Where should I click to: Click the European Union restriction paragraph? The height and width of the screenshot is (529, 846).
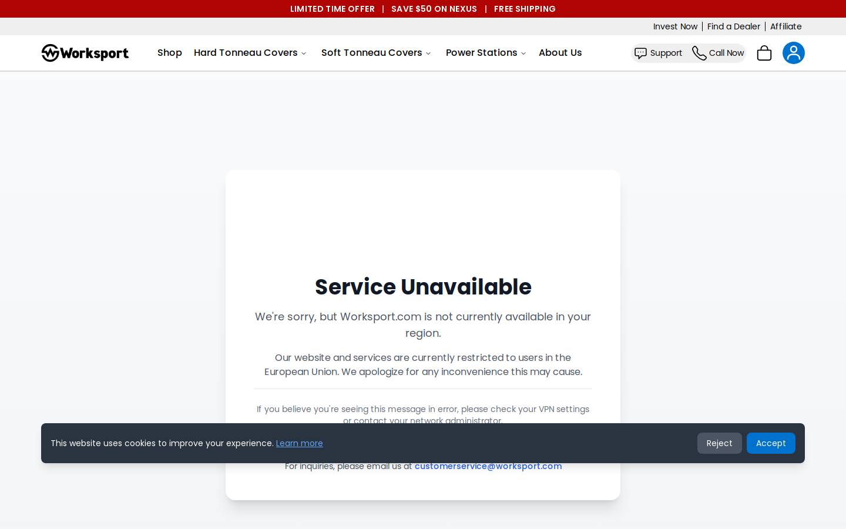(423, 364)
